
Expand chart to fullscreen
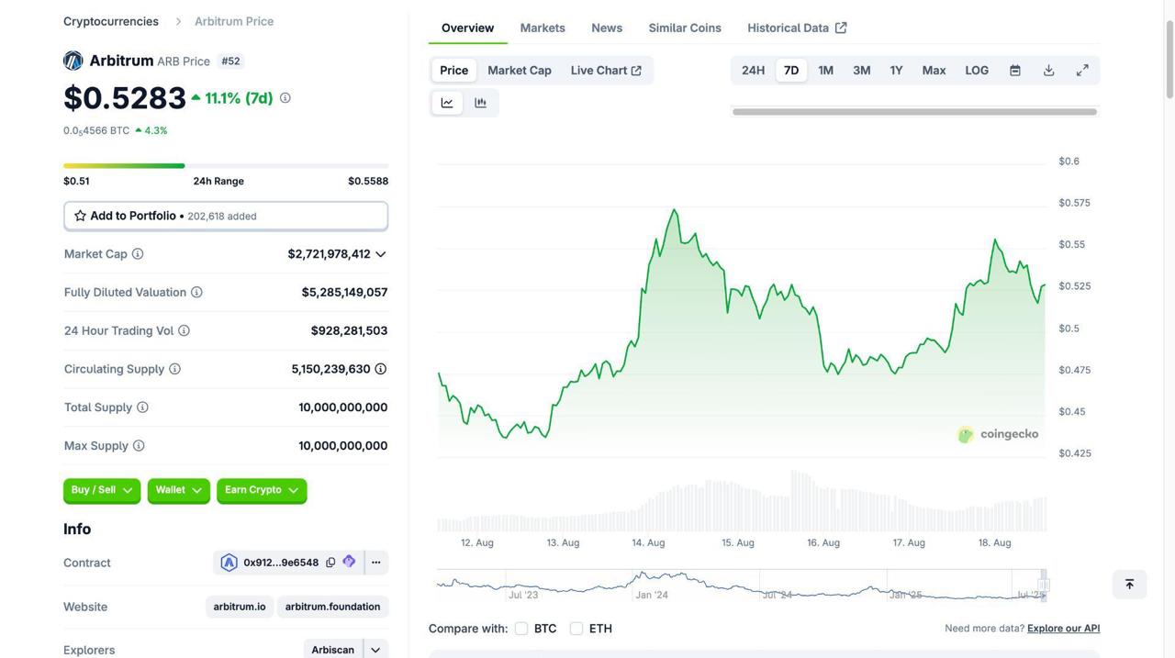[1082, 71]
